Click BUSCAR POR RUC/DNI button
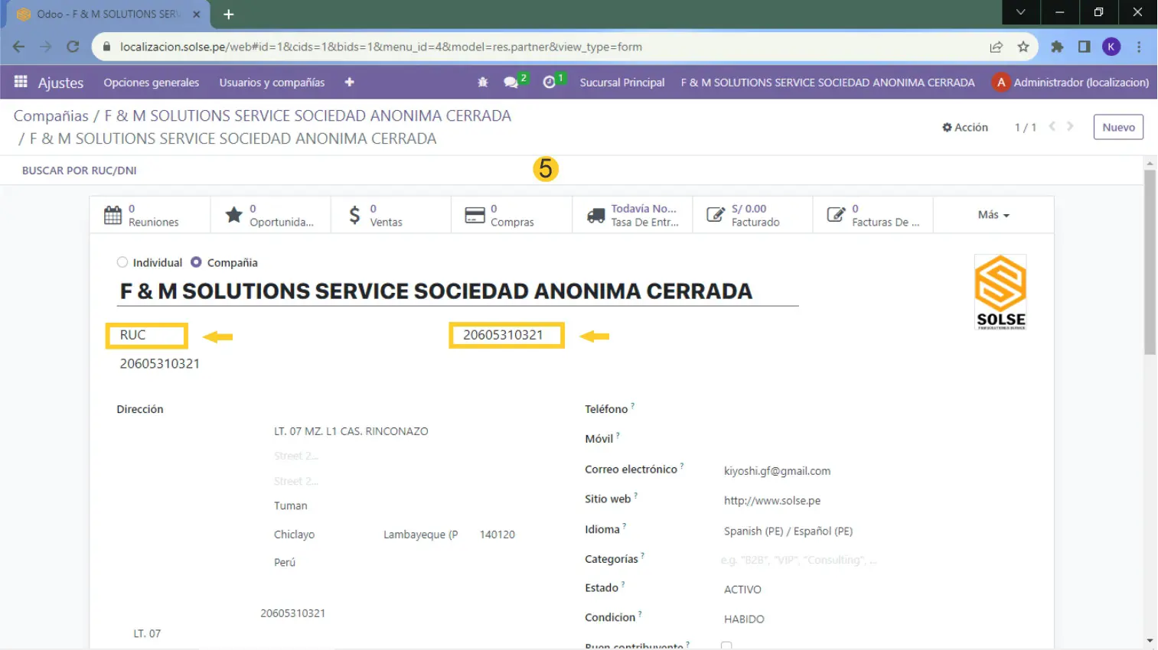The width and height of the screenshot is (1158, 650). (79, 171)
